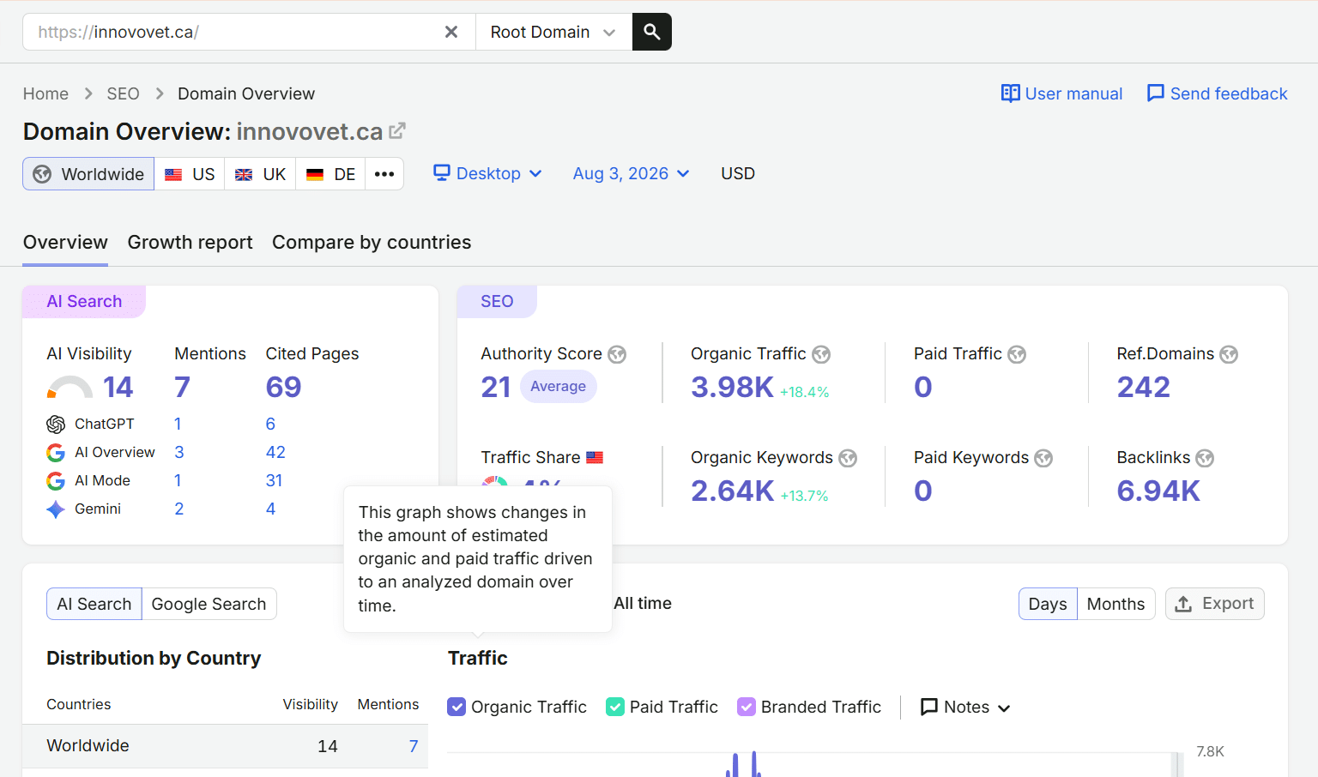
Task: Click the SEO section label
Action: pos(497,301)
